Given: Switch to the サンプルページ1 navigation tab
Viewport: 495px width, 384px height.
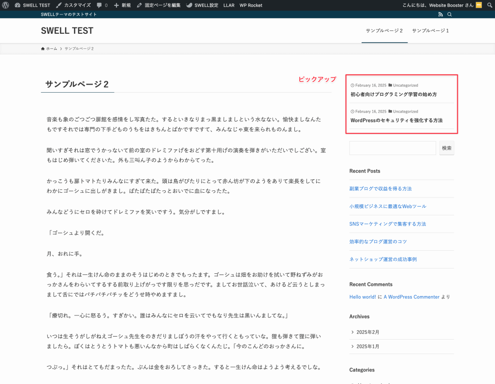Looking at the screenshot, I should (430, 30).
